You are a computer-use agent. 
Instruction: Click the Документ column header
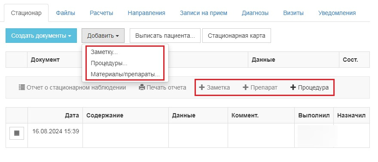[x=137, y=60]
